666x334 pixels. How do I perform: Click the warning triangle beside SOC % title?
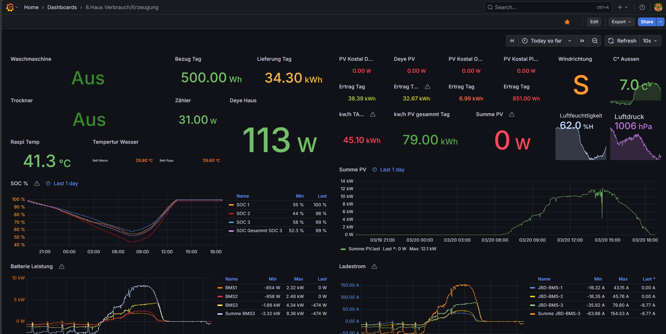click(37, 183)
